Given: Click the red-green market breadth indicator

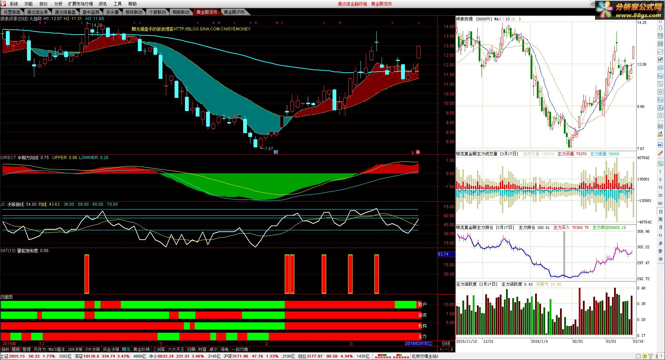Looking at the screenshot, I should tap(392, 356).
